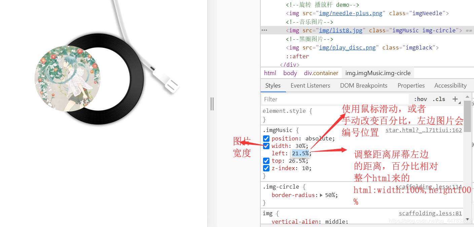The image size is (474, 227).
Task: Click the devtools panel divider handle
Action: pyautogui.click(x=212, y=104)
